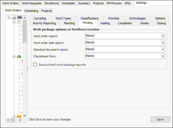
Task: Click the panel splitter grip dots
Action: pyautogui.click(x=27, y=69)
